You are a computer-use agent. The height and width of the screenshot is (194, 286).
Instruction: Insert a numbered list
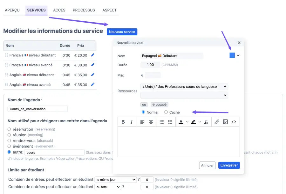(x=170, y=122)
